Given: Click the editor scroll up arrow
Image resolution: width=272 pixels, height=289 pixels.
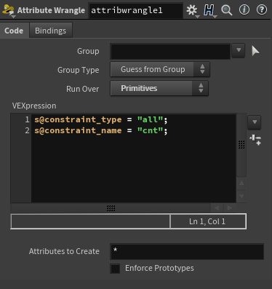Looking at the screenshot, I should (x=241, y=183).
